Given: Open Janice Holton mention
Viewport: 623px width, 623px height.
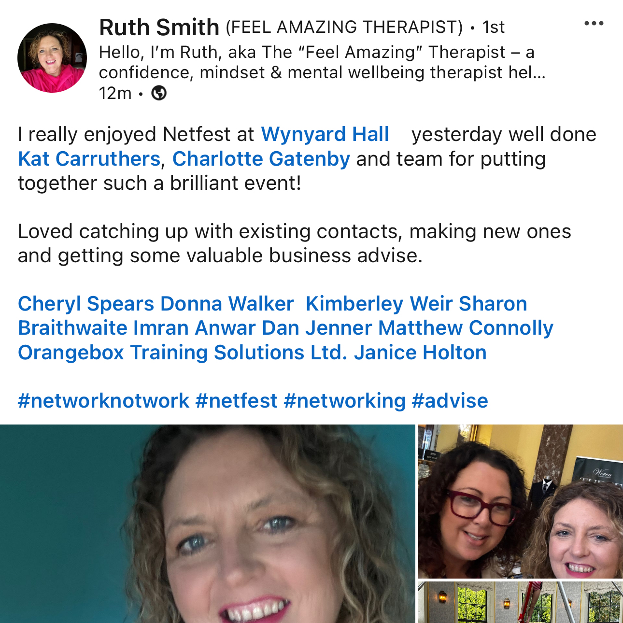Looking at the screenshot, I should click(420, 353).
